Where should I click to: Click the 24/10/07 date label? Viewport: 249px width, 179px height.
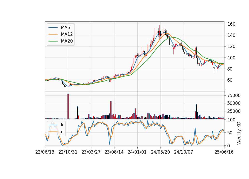184,152
